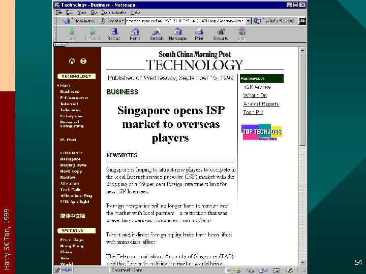This screenshot has width=366, height=274.
Task: Go to E-Commerce in the sidebar
Action: [74, 97]
